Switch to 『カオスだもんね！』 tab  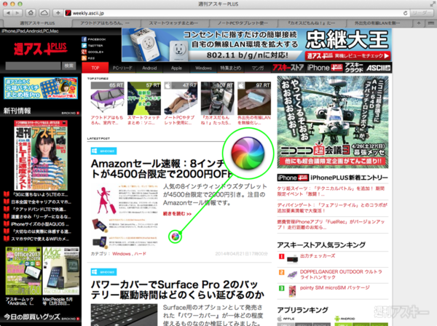coord(311,23)
